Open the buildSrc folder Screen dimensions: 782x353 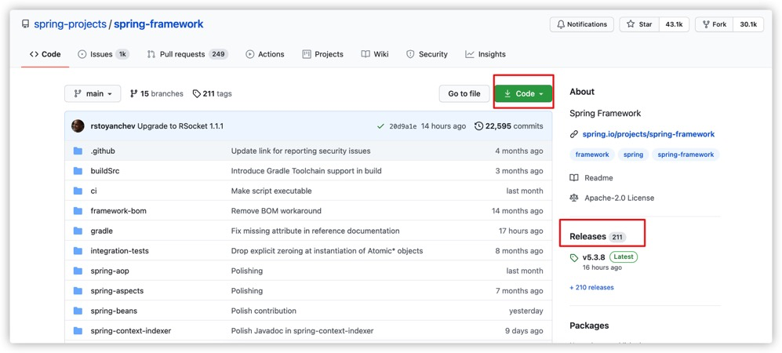[x=105, y=171]
